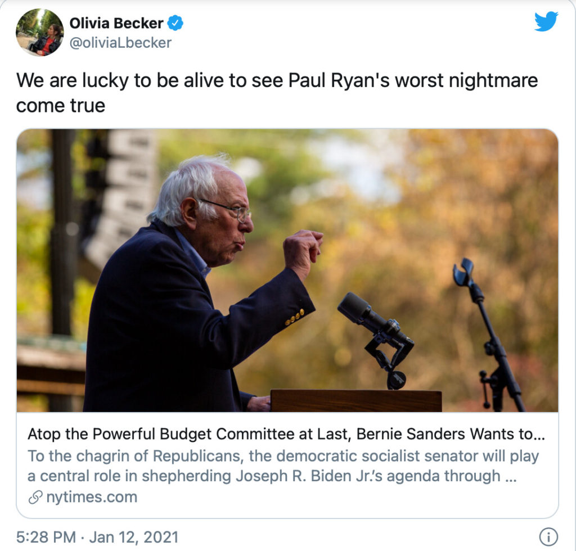Click the Twitter bird logo
The height and width of the screenshot is (551, 576).
tap(546, 21)
